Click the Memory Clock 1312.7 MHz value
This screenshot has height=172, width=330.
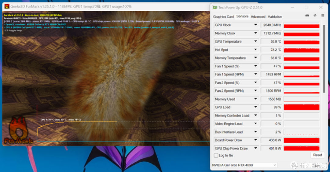pos(272,33)
